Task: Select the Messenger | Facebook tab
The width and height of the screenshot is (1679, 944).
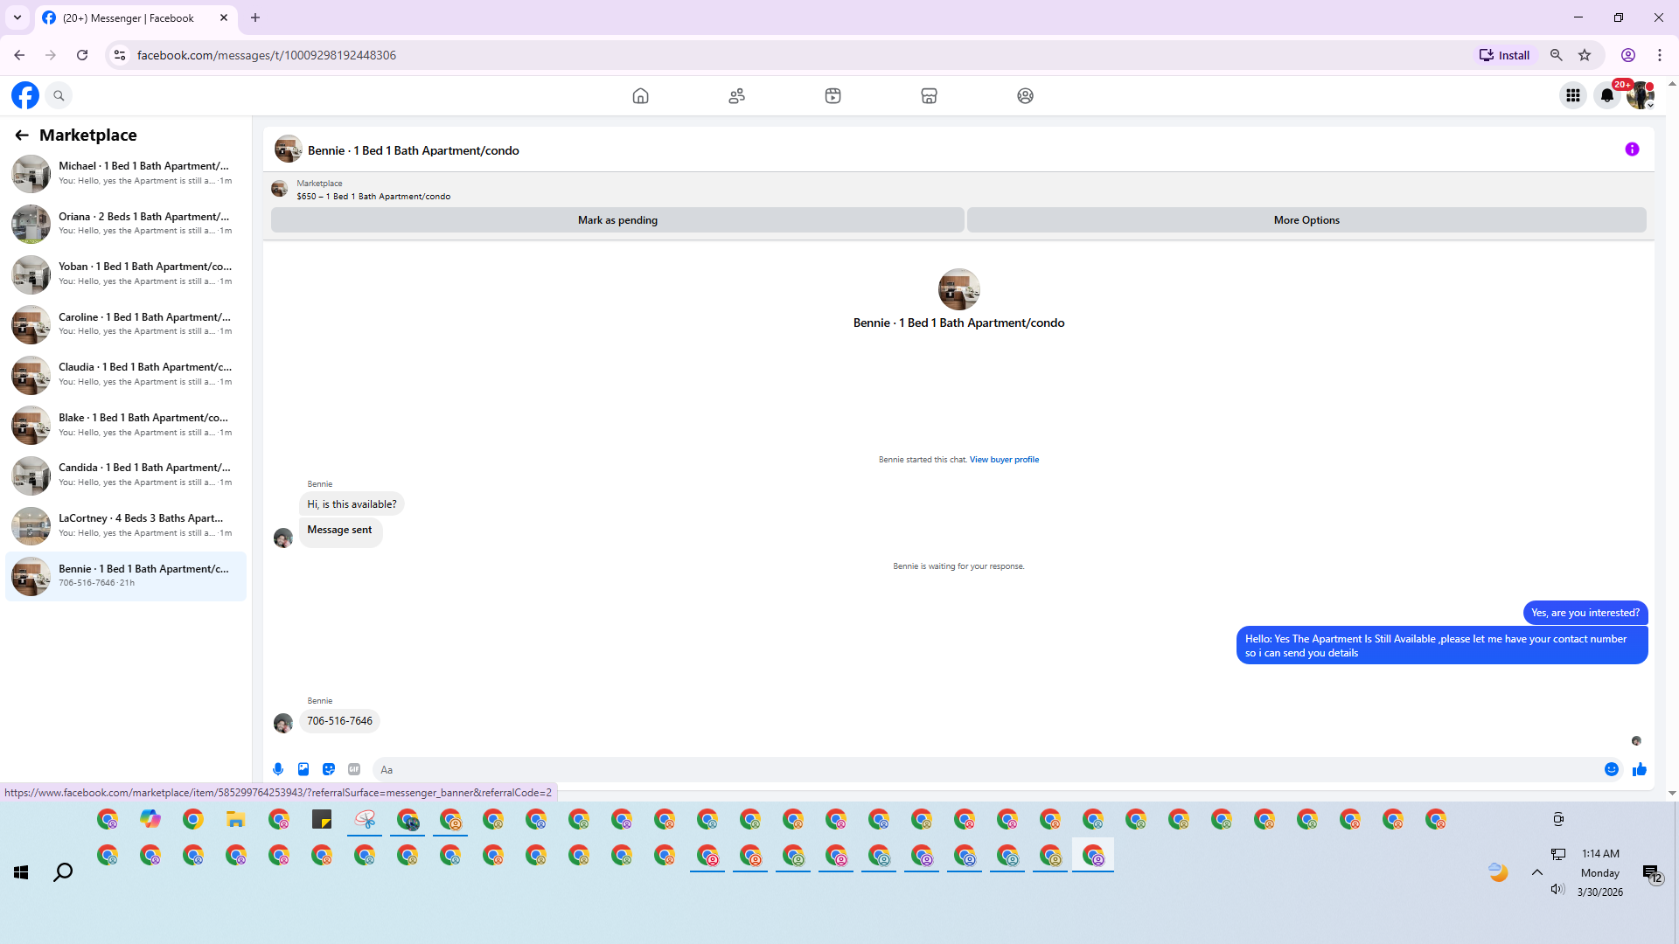Action: coord(136,17)
